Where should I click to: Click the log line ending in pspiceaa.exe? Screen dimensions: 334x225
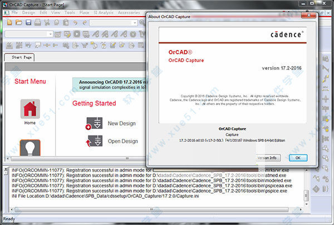152,186
